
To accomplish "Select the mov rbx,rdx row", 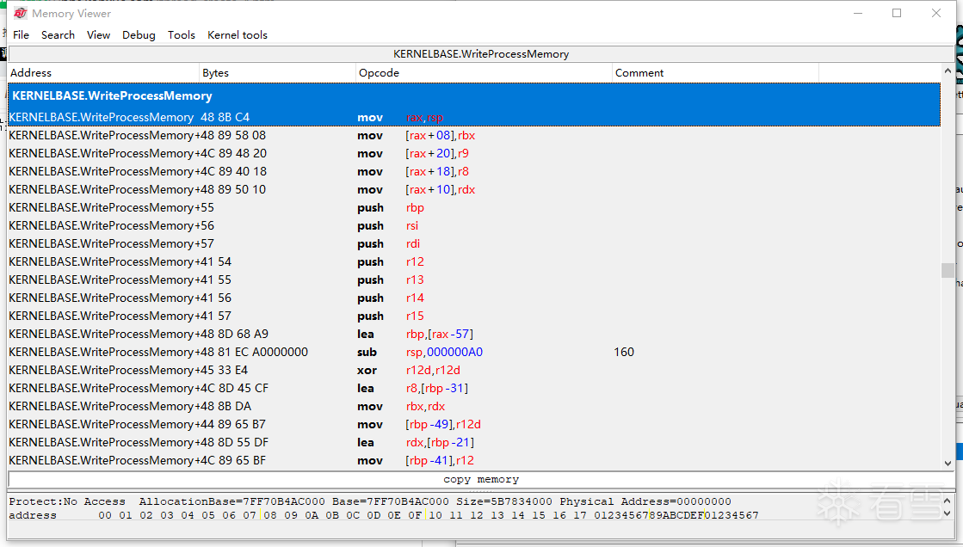I will pyautogui.click(x=474, y=407).
